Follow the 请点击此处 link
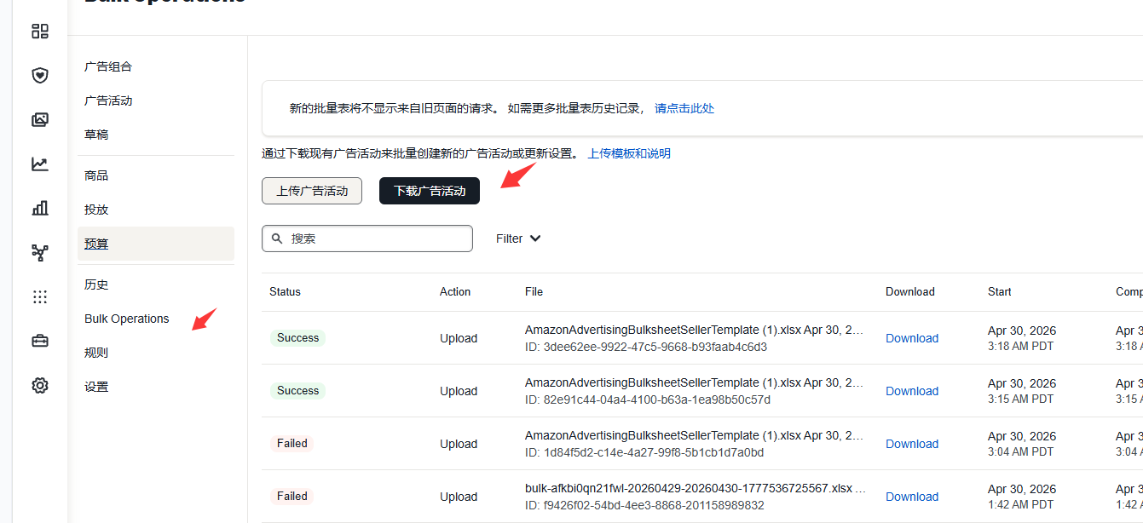The width and height of the screenshot is (1143, 523). point(684,108)
